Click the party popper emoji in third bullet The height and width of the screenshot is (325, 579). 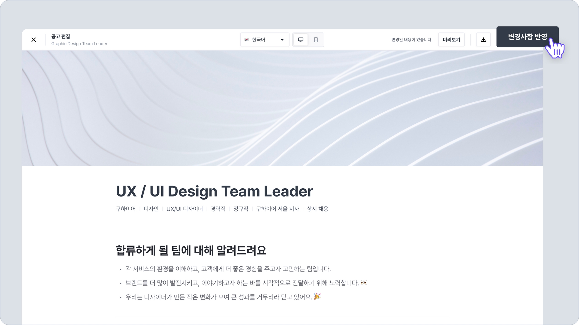point(317,296)
